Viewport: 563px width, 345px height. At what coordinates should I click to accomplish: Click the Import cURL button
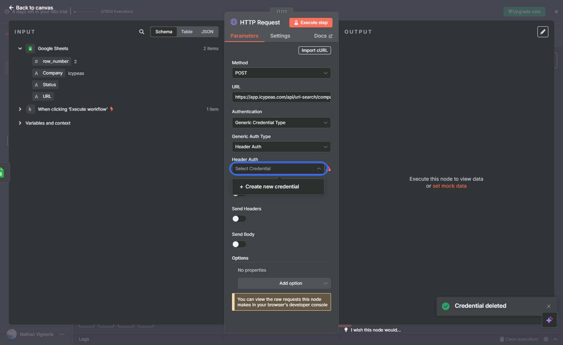(315, 50)
